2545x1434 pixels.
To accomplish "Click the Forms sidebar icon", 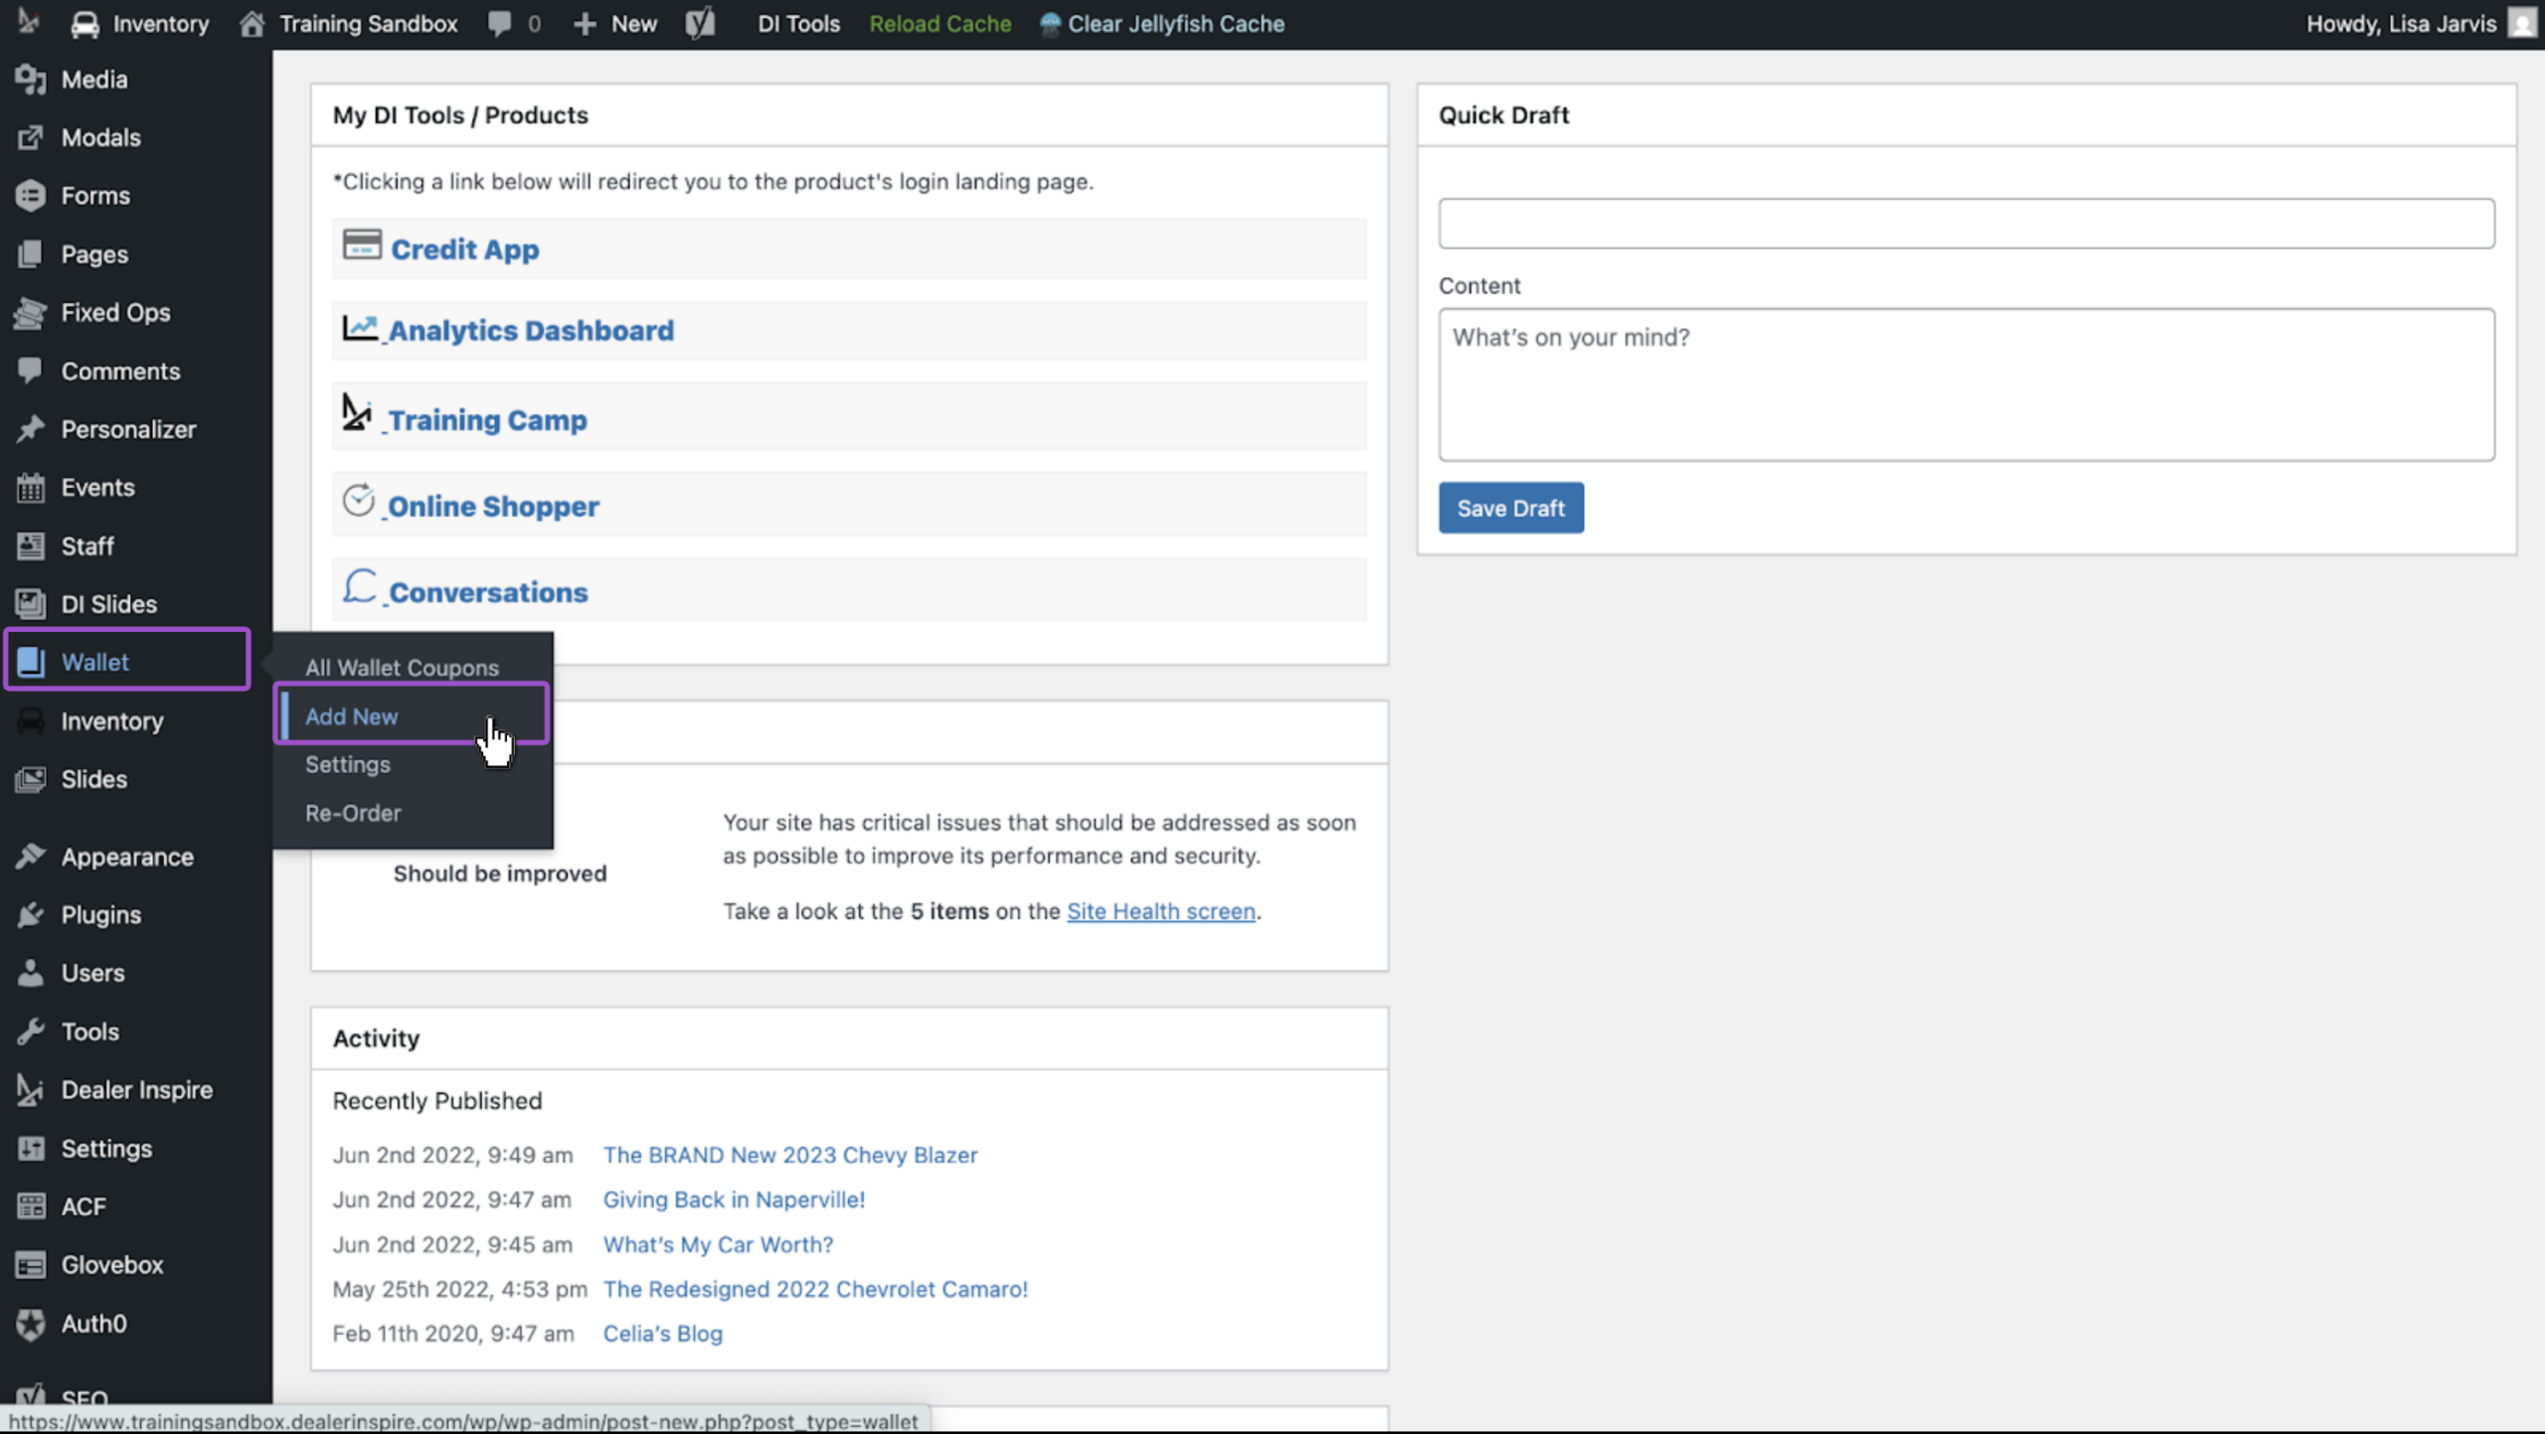I will (x=31, y=196).
